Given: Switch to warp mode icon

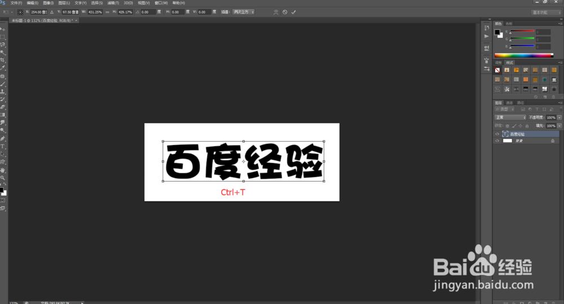Looking at the screenshot, I should pyautogui.click(x=276, y=12).
